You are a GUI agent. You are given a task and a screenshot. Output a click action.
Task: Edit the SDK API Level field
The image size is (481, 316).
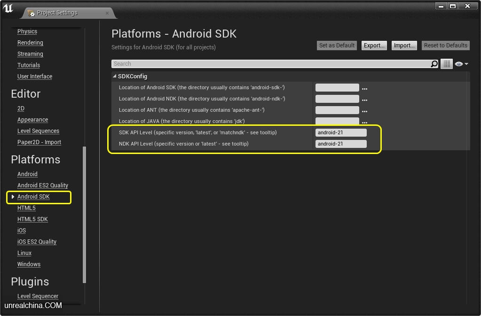pos(341,132)
